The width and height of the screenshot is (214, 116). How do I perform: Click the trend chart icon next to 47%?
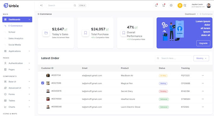point(136,28)
